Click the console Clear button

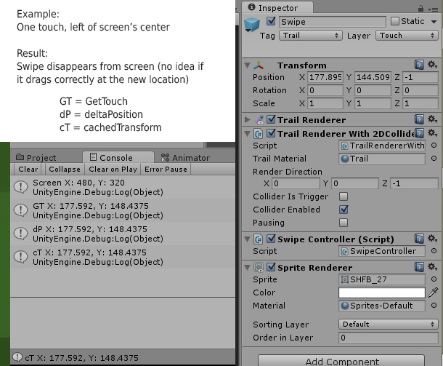[x=28, y=170]
